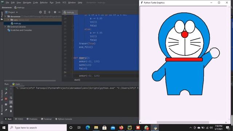Click the 'def daari():' line in editor
Viewport: 233px width, 131px height.
click(x=82, y=58)
